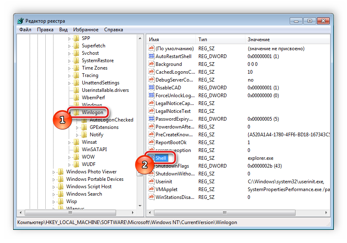Select the CachedLogonsC... value entry
Image resolution: width=347 pixels, height=243 pixels.
[x=175, y=72]
